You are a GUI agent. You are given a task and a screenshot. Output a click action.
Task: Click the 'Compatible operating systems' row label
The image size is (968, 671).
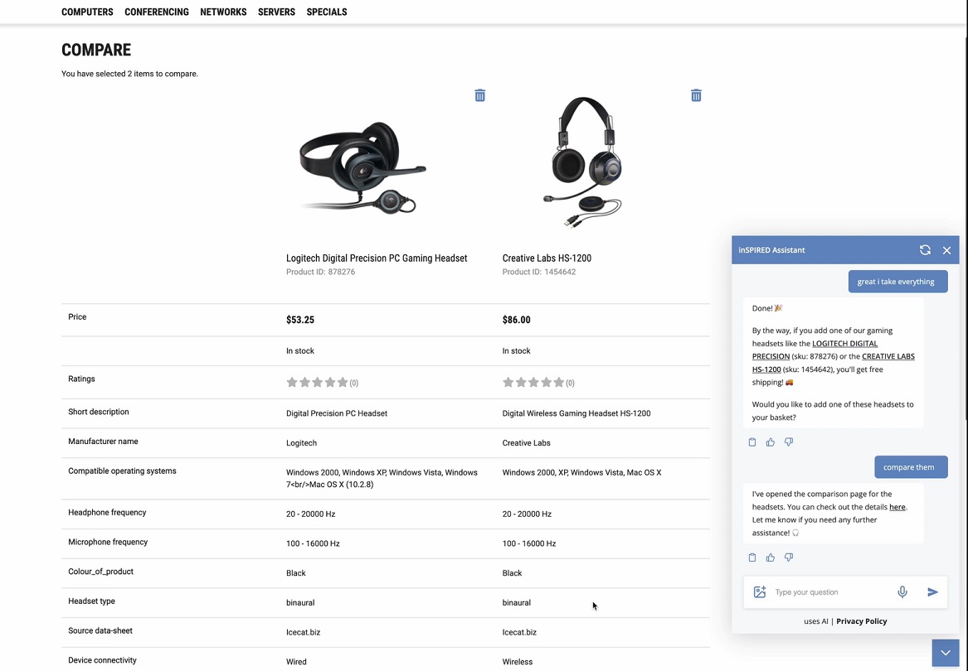[122, 471]
